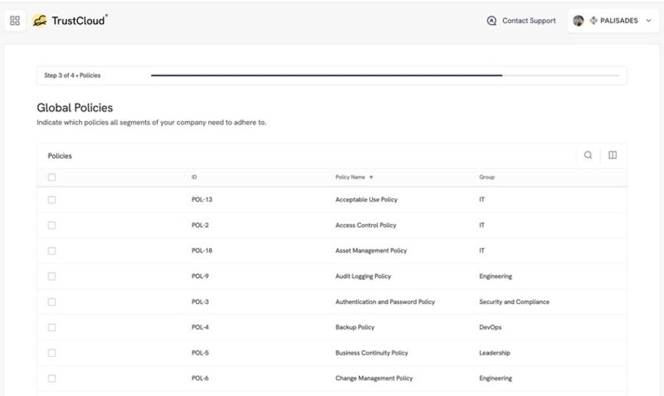The height and width of the screenshot is (396, 664).
Task: Click the user avatar picture
Action: (578, 20)
